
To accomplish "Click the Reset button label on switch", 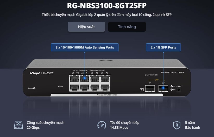I will coord(60,86).
